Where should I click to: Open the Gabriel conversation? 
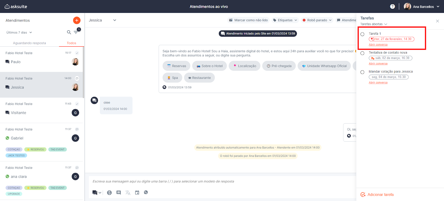click(42, 142)
